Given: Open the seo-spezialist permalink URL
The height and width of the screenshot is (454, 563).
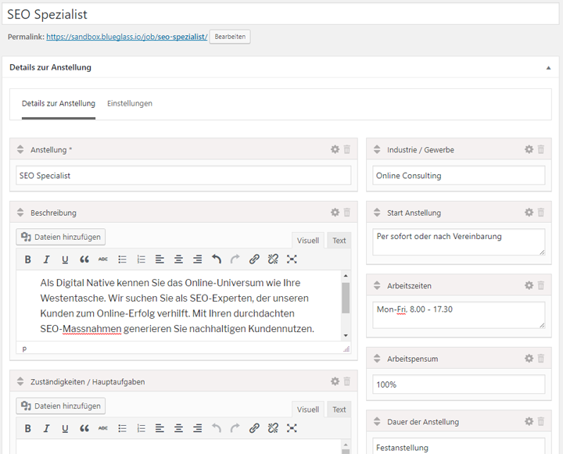Looking at the screenshot, I should point(127,37).
